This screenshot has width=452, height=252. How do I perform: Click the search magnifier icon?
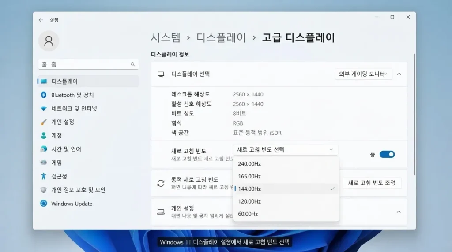coord(132,64)
